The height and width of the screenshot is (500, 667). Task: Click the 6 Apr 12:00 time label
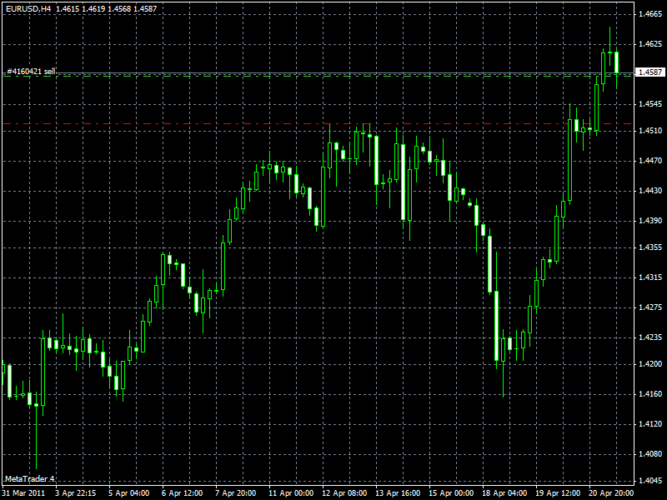182,493
